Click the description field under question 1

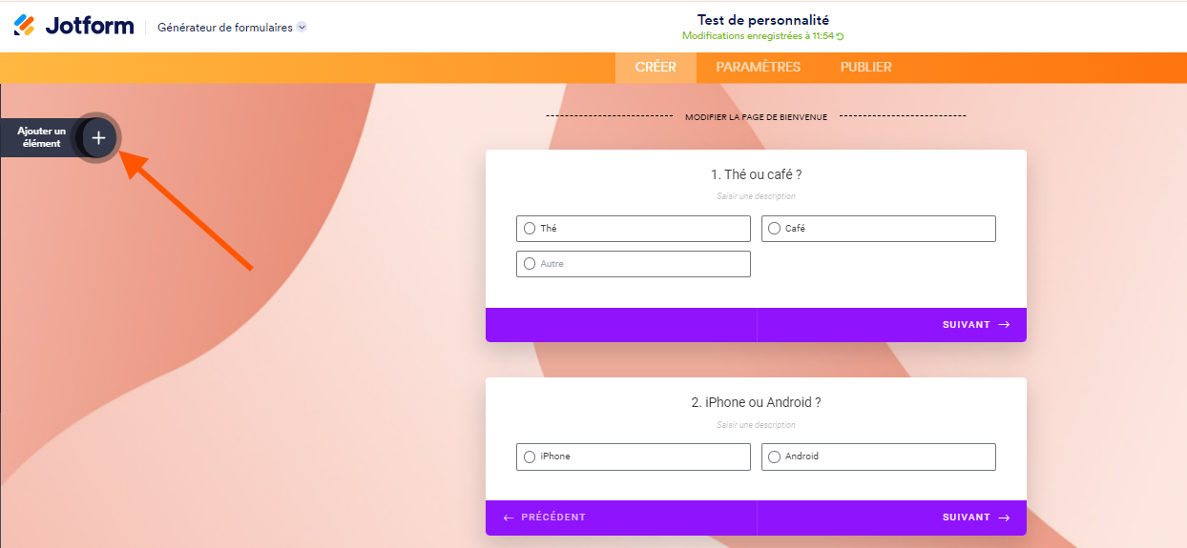pos(756,196)
